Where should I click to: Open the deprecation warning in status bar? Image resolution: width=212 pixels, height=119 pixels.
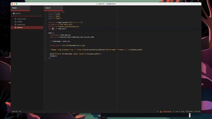pyautogui.click(x=166, y=112)
